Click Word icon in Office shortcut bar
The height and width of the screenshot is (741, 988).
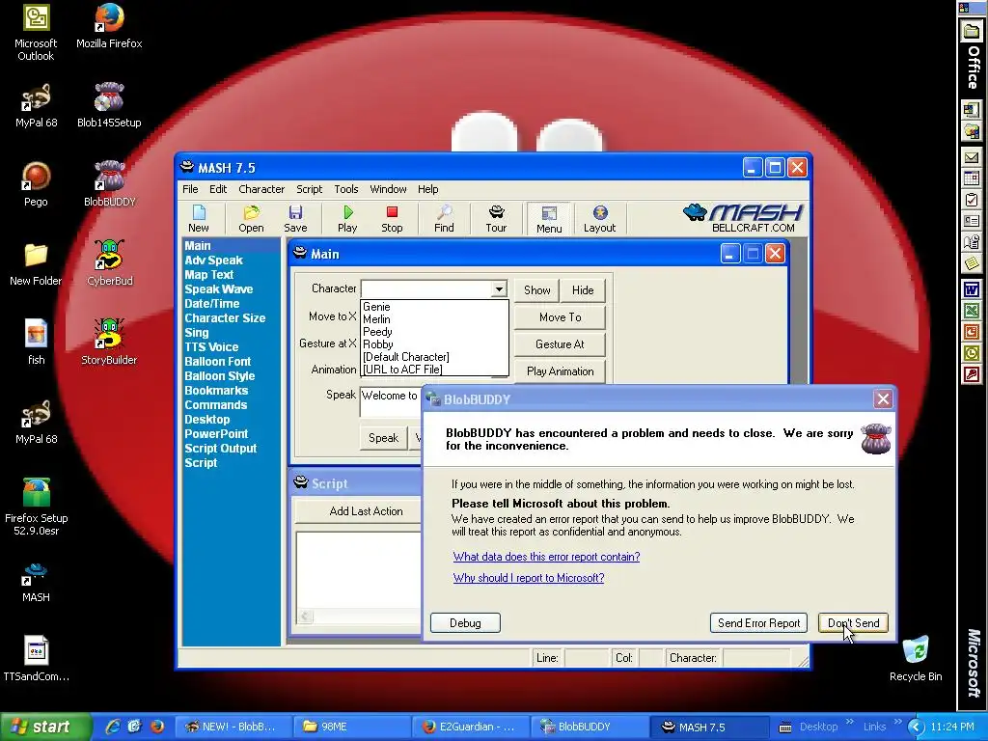971,289
